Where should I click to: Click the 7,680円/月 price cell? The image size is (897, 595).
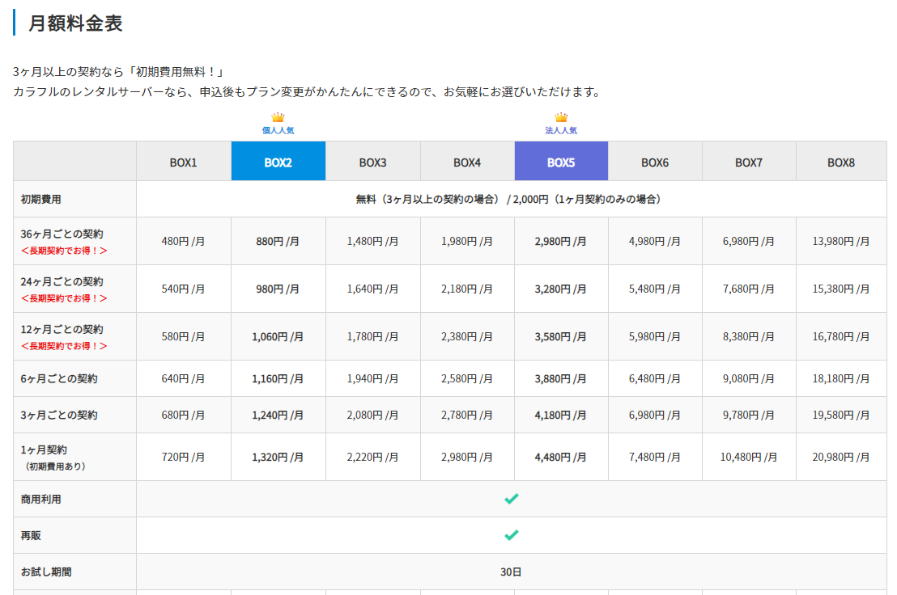coord(748,289)
